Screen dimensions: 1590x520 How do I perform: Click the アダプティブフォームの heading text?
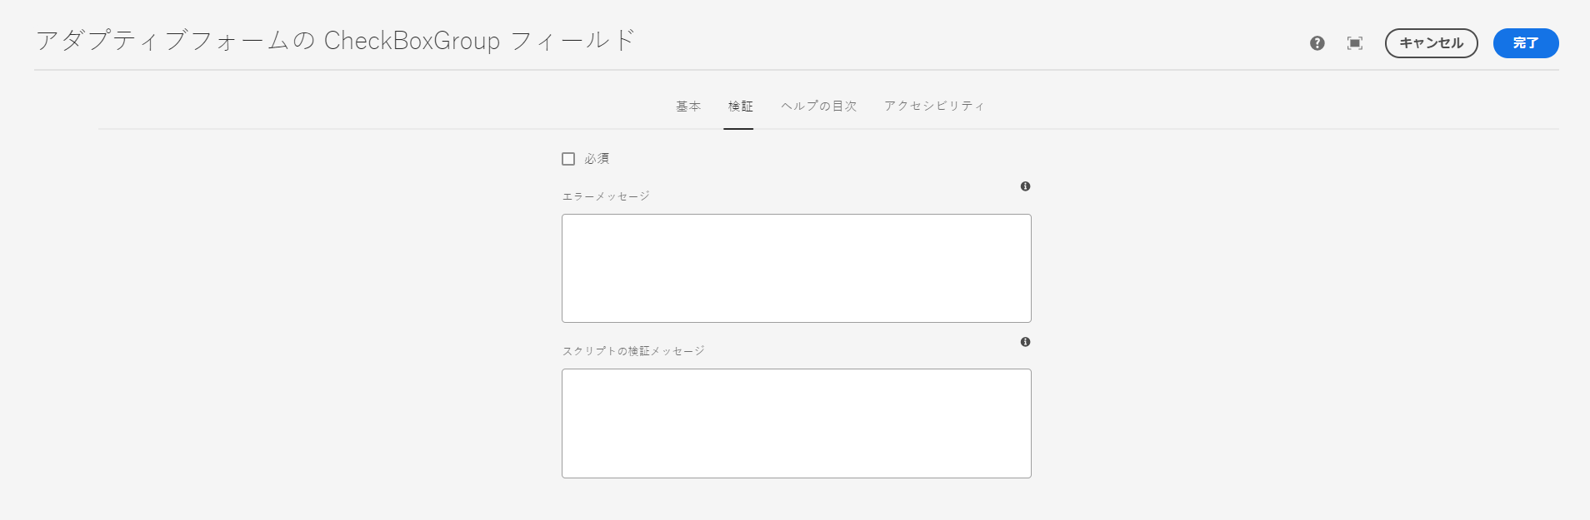pos(176,41)
